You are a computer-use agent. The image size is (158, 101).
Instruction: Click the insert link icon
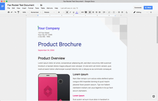82,12
